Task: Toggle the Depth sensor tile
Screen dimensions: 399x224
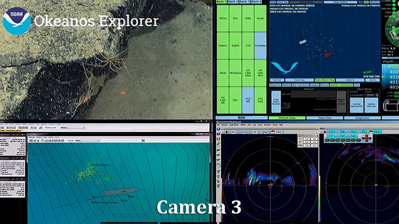Action: [235, 46]
